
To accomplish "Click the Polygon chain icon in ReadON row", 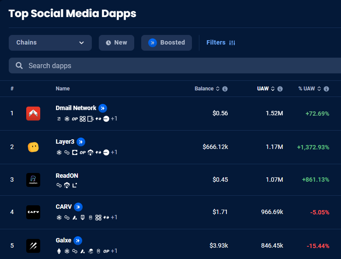I will [x=59, y=185].
